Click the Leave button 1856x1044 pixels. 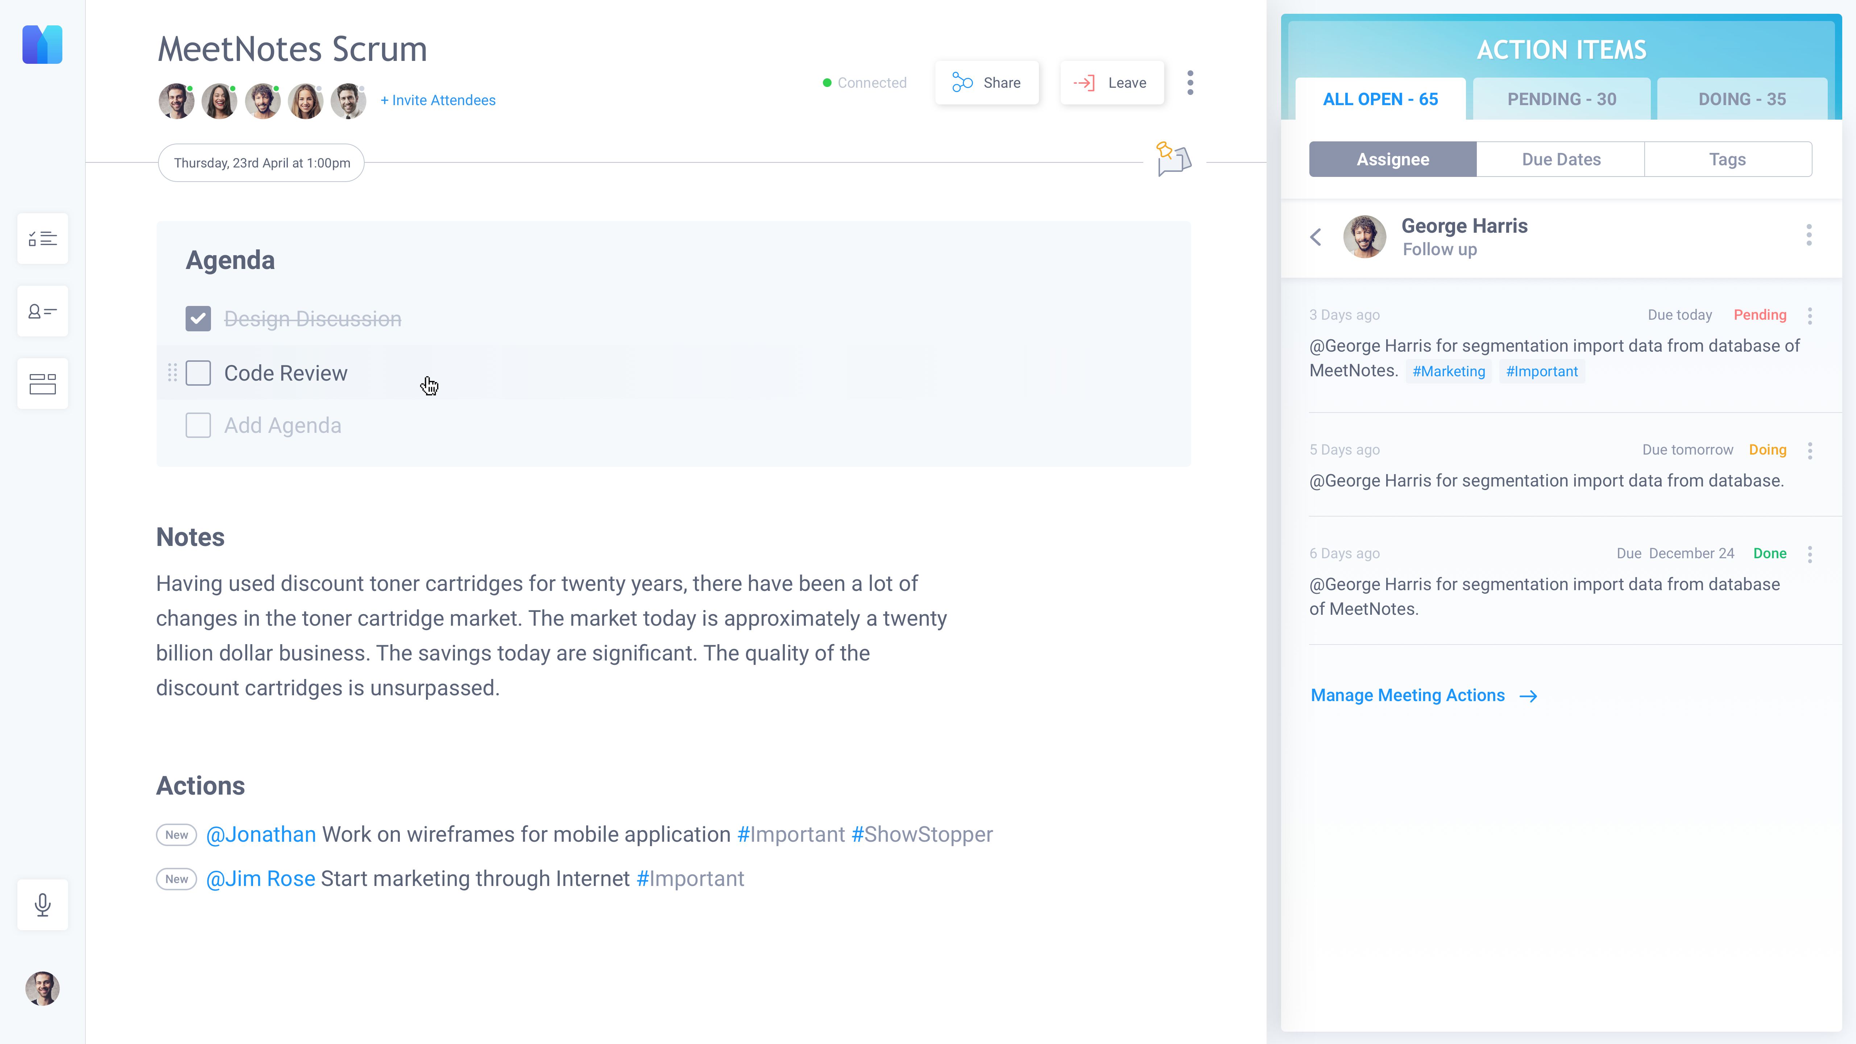[x=1112, y=83]
